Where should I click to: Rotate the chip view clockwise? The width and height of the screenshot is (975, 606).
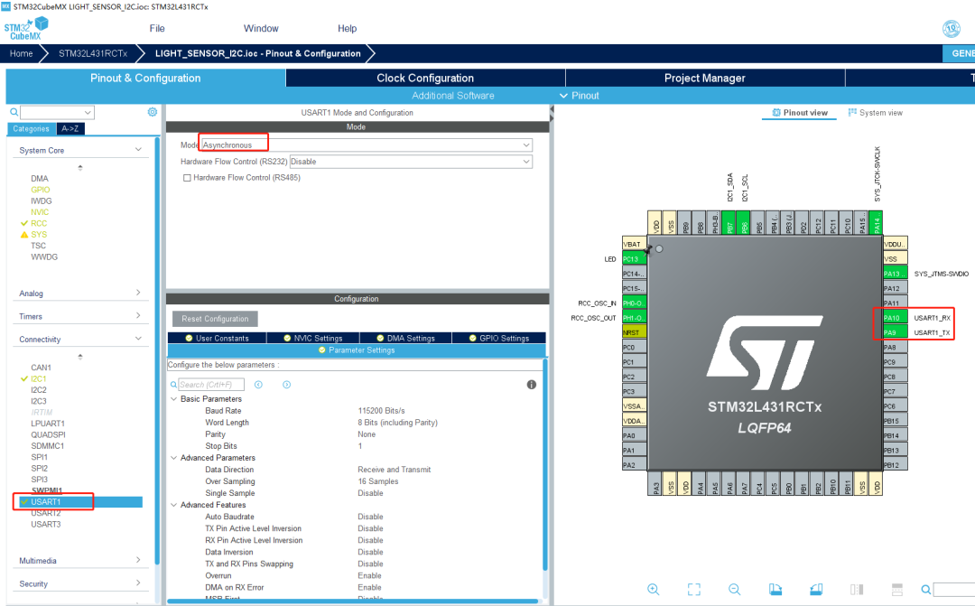775,589
